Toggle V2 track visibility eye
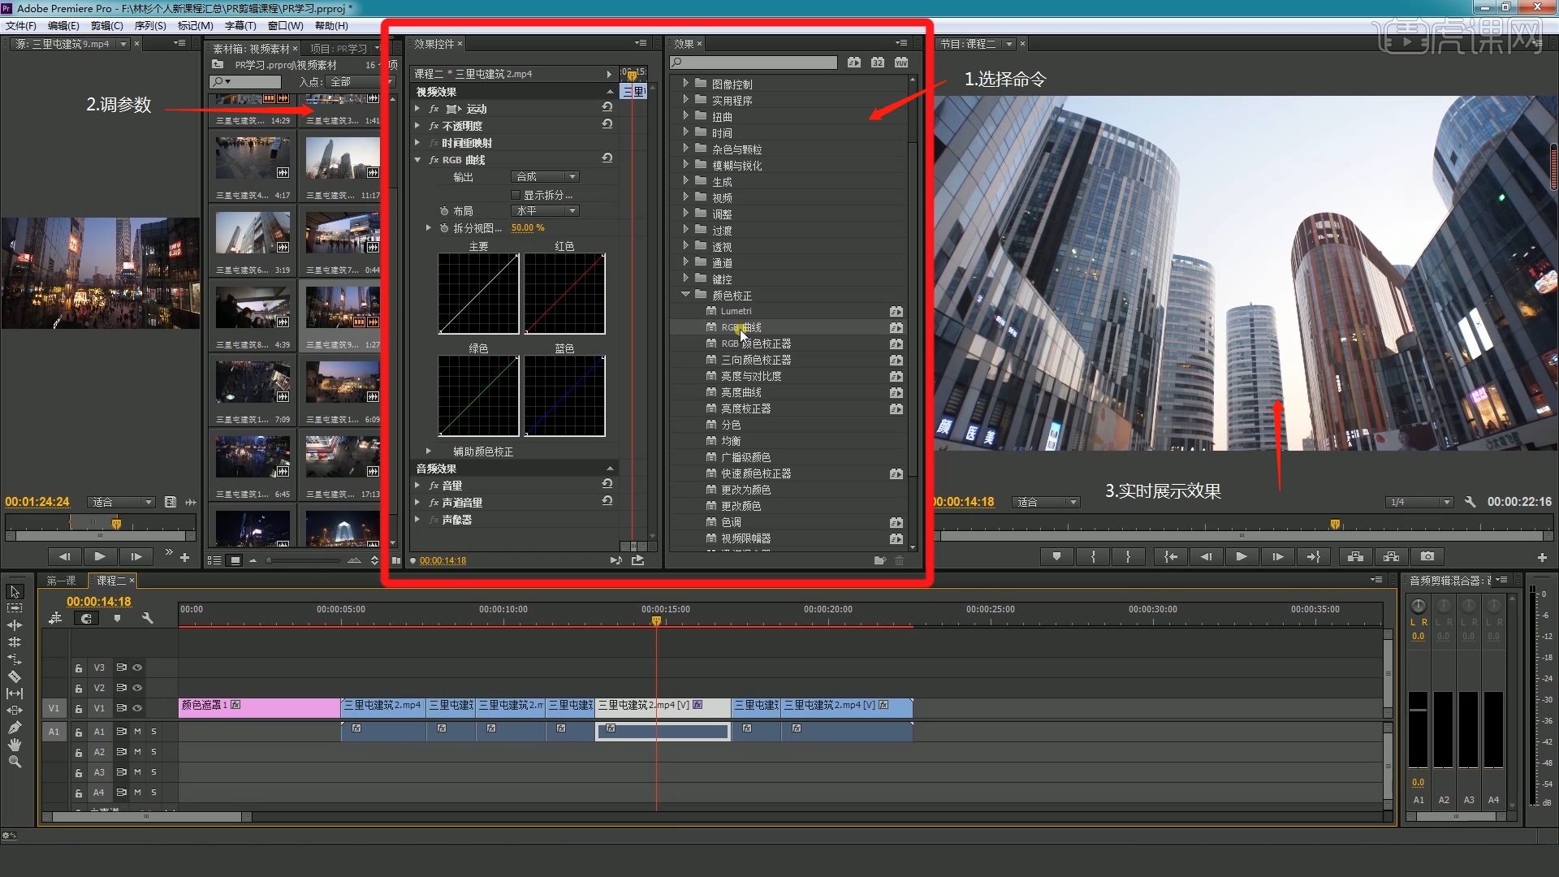The width and height of the screenshot is (1559, 877). pos(137,688)
